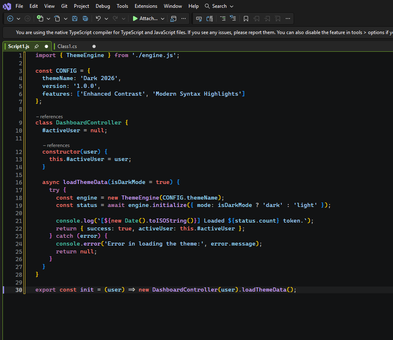Click the string 'Modern Syntax Highlights' on line 6
Viewport: 393px width, 340px height.
[x=197, y=94]
